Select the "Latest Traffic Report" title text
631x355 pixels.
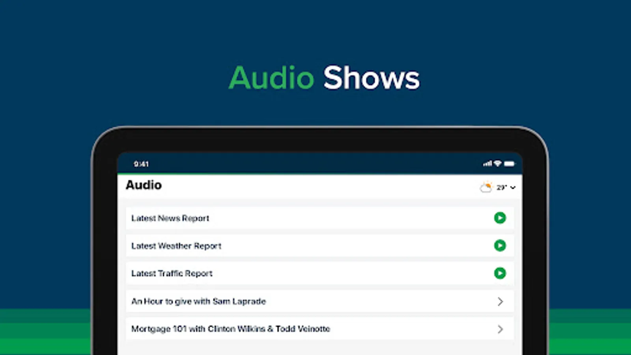click(x=172, y=273)
